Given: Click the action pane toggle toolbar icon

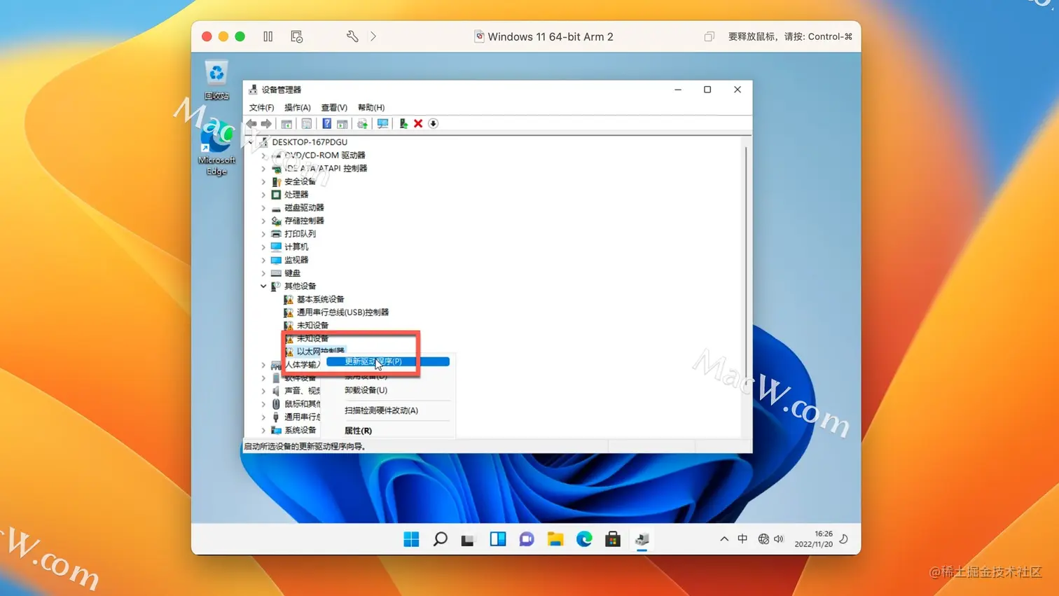Looking at the screenshot, I should 342,124.
